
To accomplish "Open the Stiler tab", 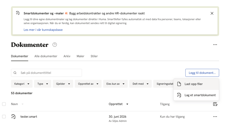I will [x=94, y=56].
